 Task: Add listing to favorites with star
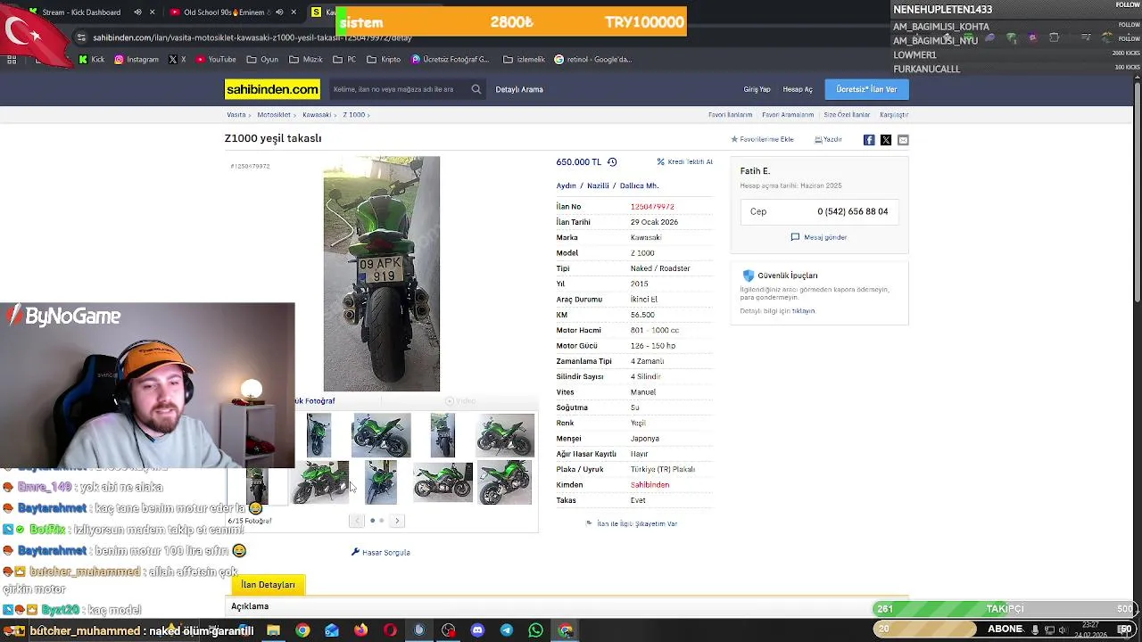[x=762, y=140]
